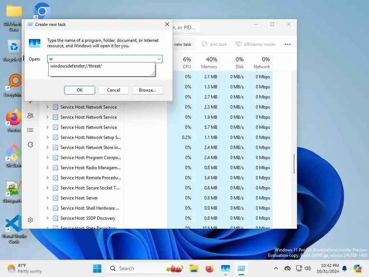The height and width of the screenshot is (277, 369).
Task: Click the Service Host: Radio Management gear icon
Action: click(55, 168)
